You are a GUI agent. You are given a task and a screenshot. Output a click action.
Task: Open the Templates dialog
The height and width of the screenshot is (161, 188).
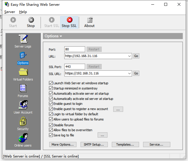[125, 144]
